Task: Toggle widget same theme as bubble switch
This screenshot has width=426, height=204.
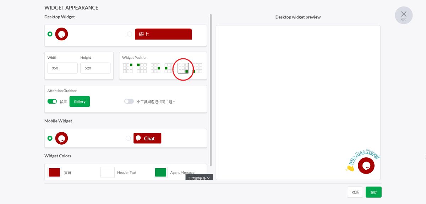Action: tap(129, 101)
